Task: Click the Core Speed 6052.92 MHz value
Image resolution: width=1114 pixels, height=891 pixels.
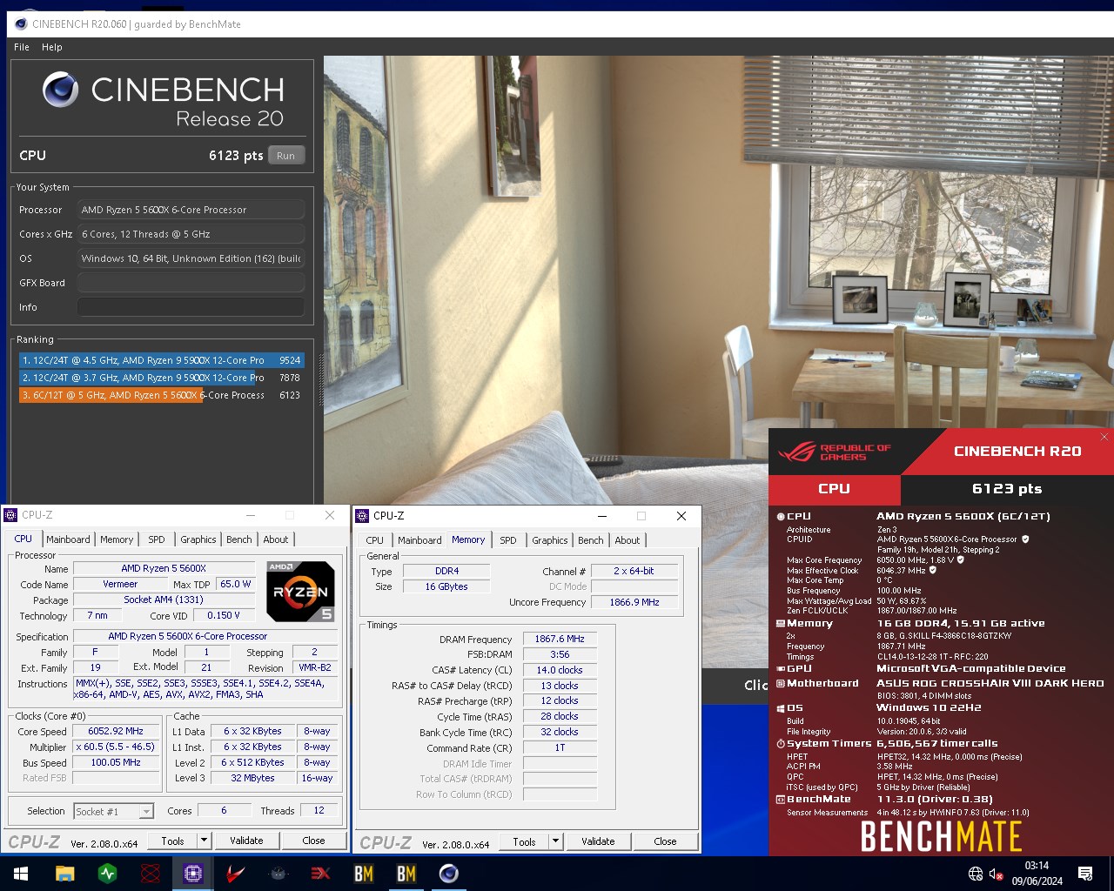Action: (116, 732)
